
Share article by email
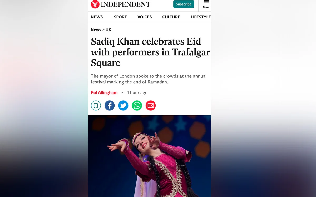151,106
